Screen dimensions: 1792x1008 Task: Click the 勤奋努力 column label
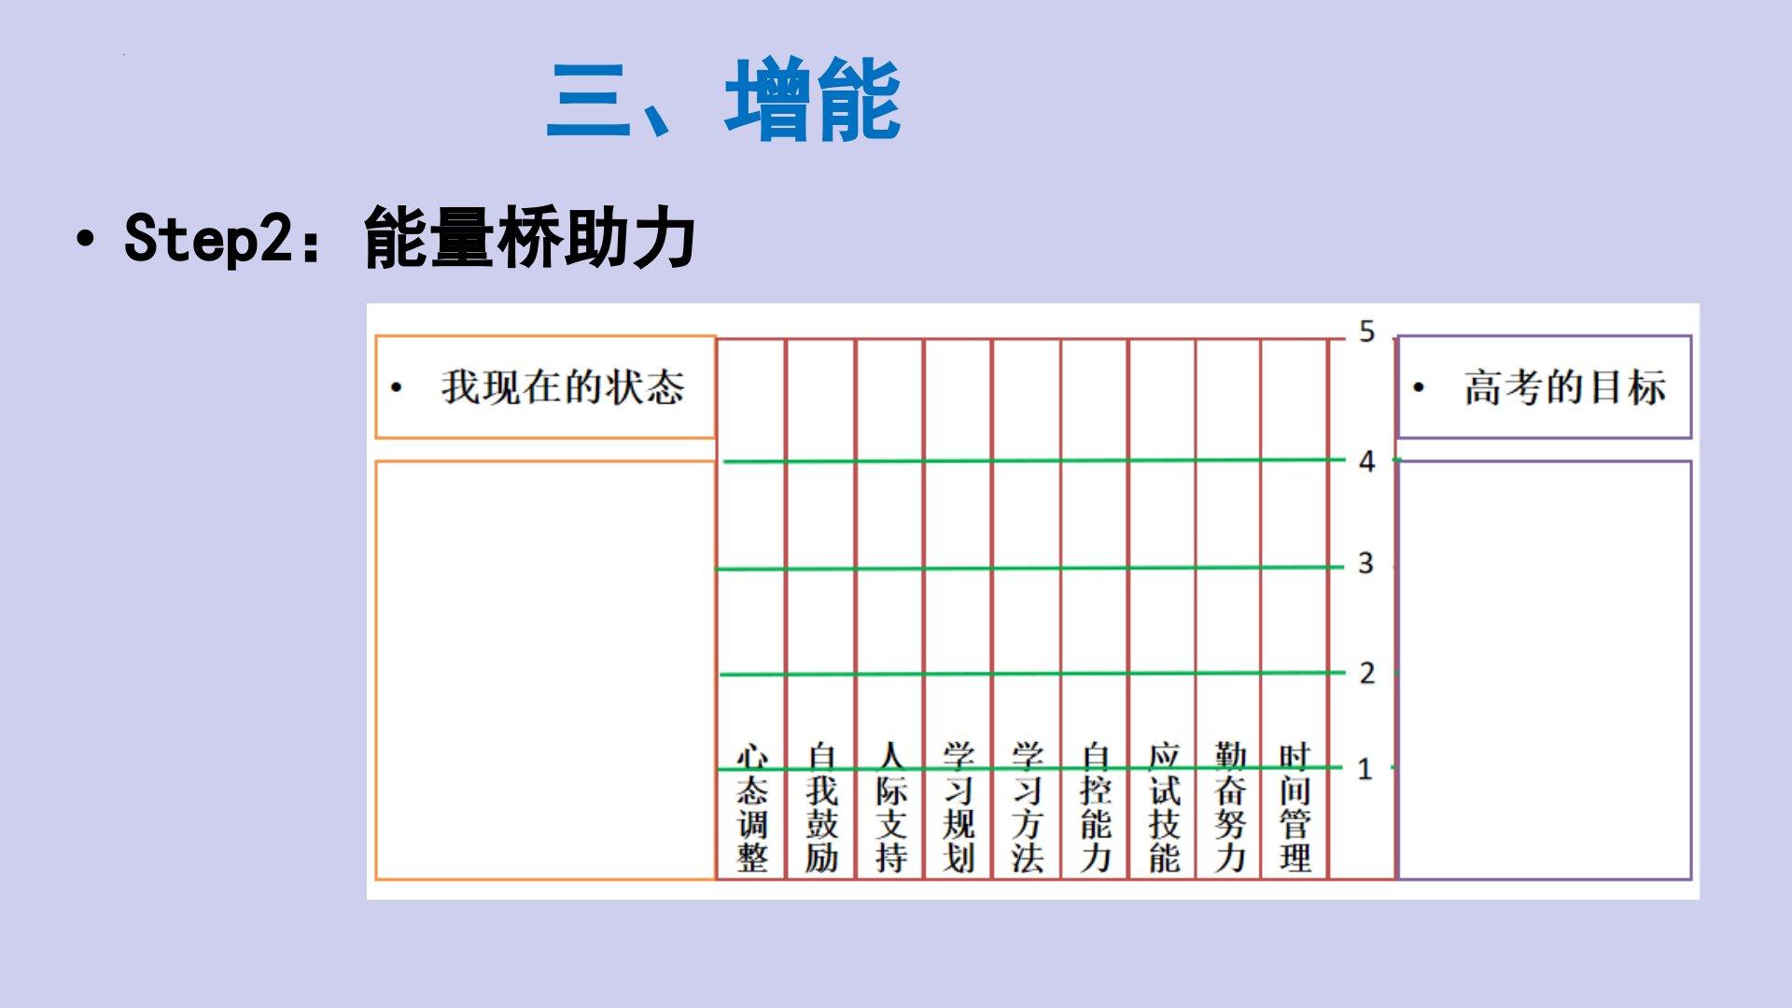point(1230,809)
